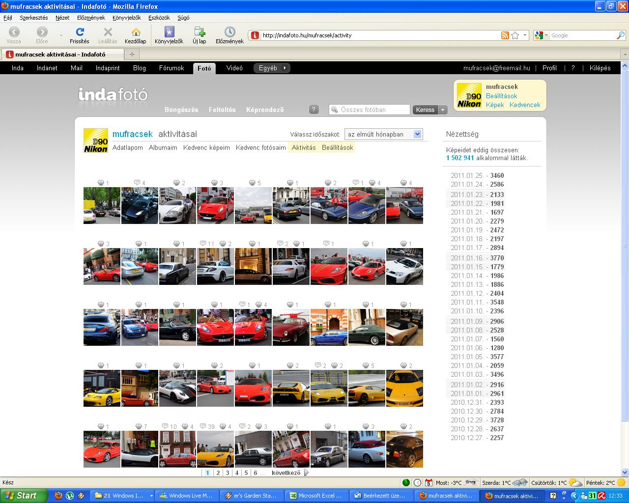Open the Feltöltés link
Viewport: 629px width, 503px height.
tap(222, 110)
